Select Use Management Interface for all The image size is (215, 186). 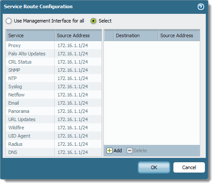9,21
